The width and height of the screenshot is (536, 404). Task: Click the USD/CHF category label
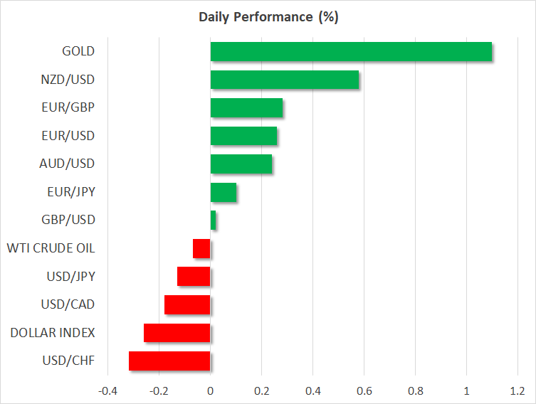[68, 361]
